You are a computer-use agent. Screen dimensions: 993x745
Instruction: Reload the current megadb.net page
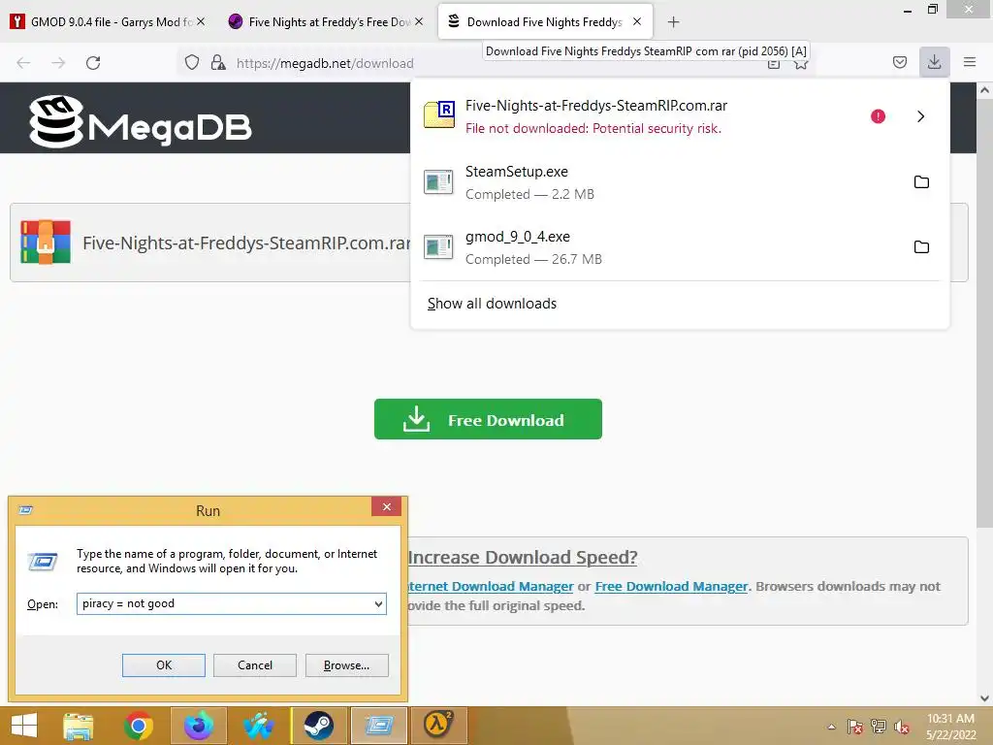pos(93,63)
